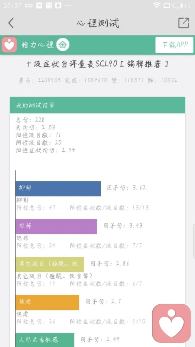The image size is (195, 347).
Task: Tap the battery indicator in status bar
Action: click(178, 6)
